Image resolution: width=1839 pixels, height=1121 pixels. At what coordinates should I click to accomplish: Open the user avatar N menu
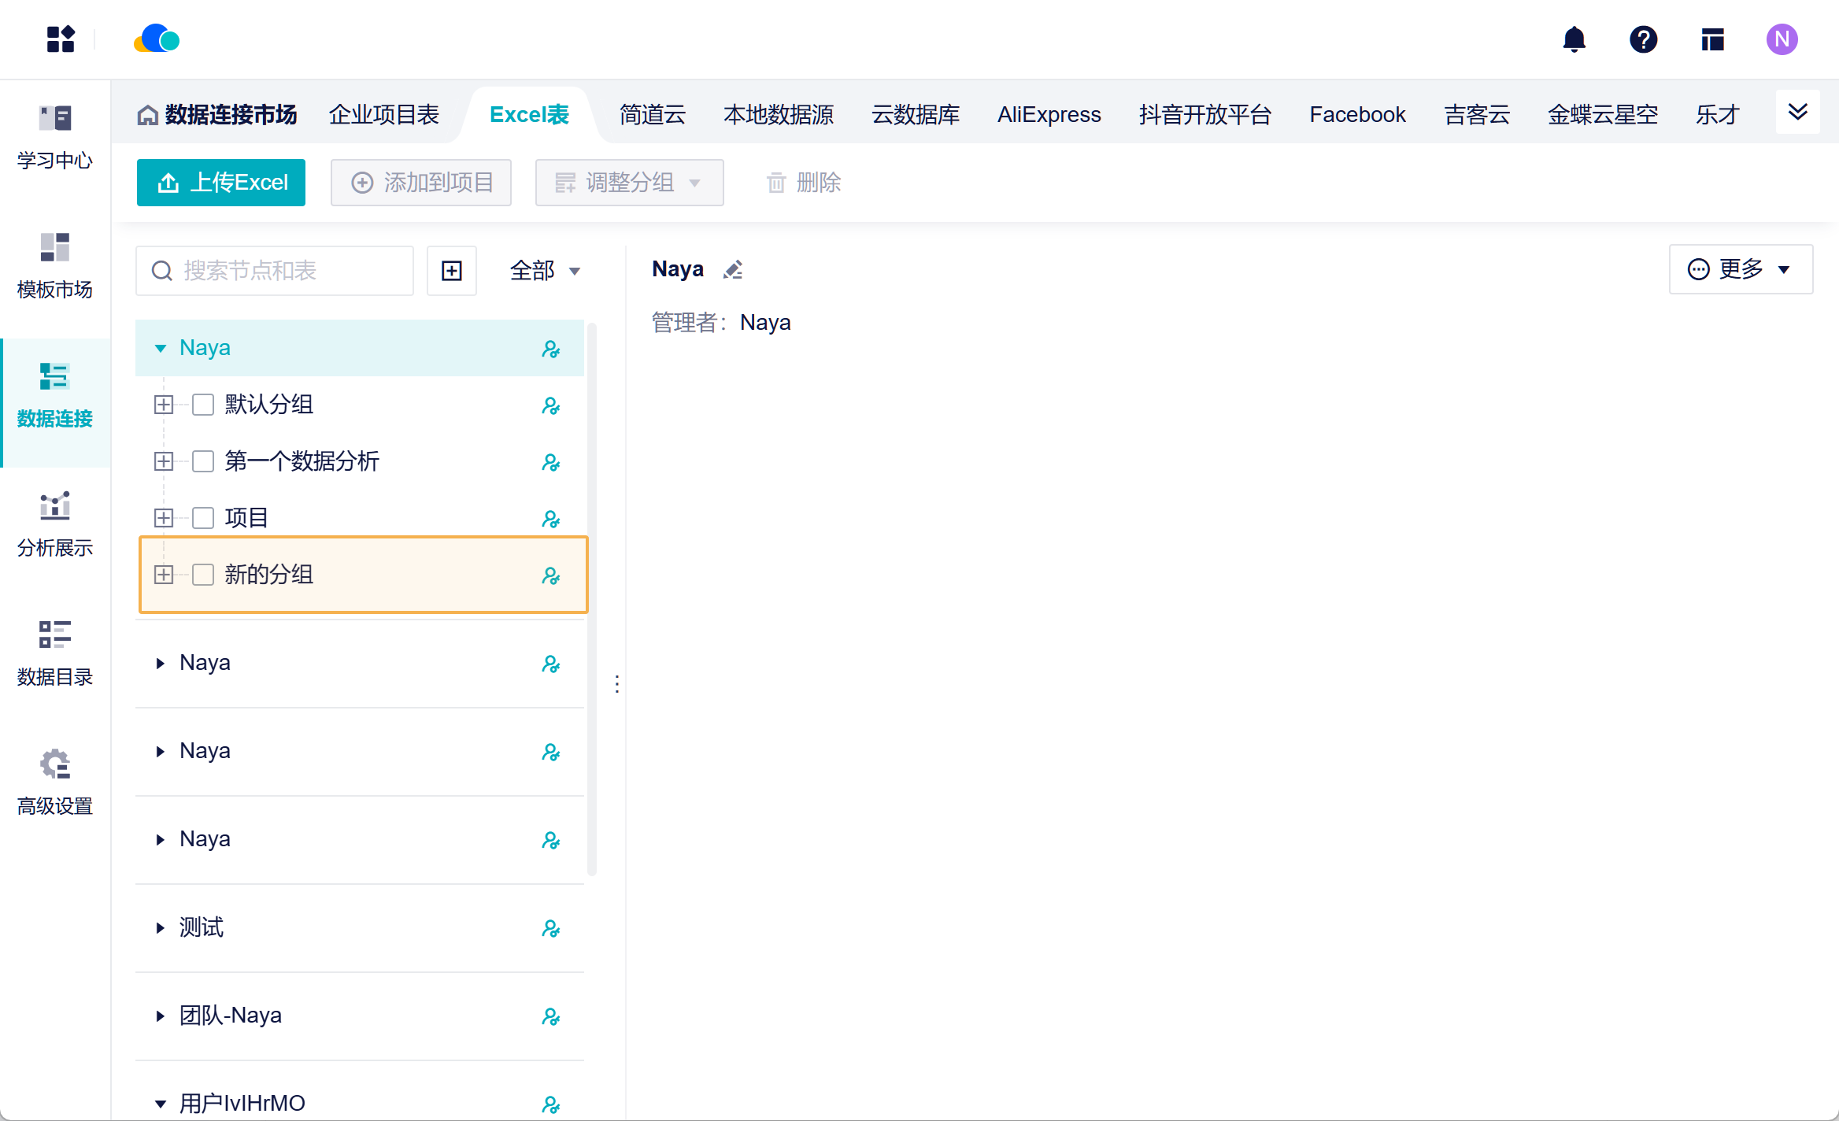click(x=1782, y=39)
